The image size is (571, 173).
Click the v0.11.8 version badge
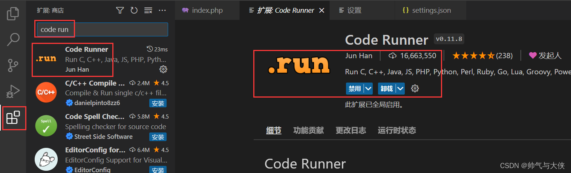pyautogui.click(x=449, y=39)
